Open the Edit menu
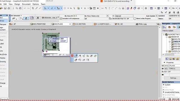 (5, 4)
